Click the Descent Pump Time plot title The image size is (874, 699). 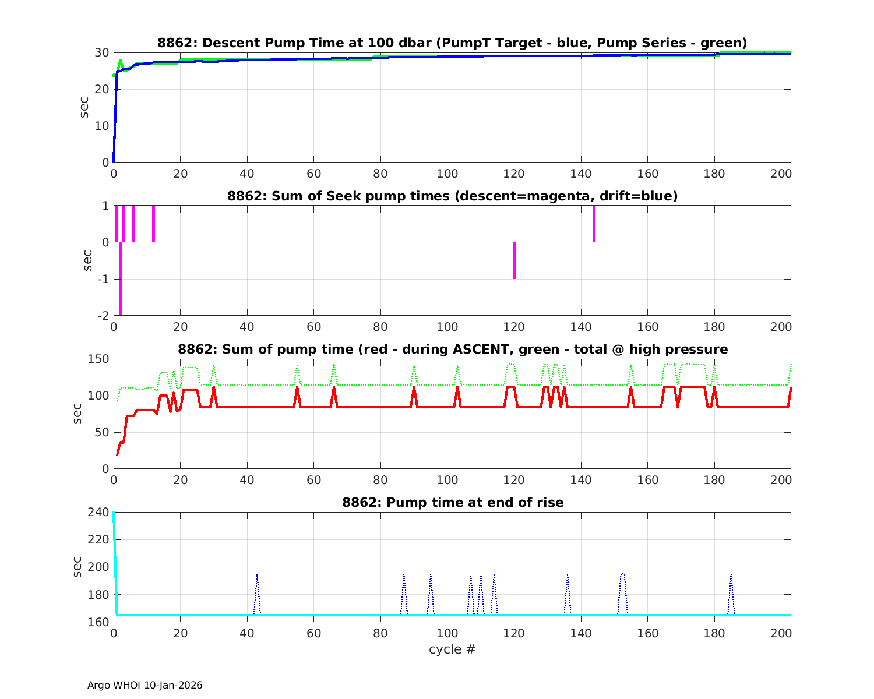coord(452,43)
